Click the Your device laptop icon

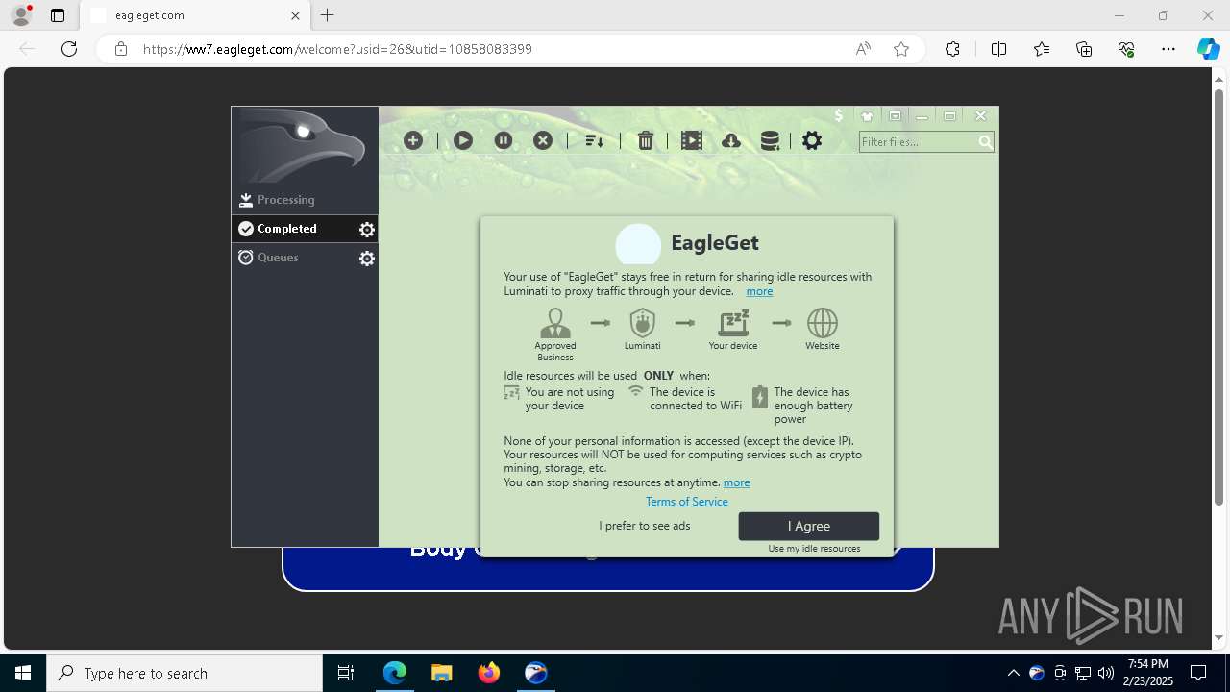733,323
